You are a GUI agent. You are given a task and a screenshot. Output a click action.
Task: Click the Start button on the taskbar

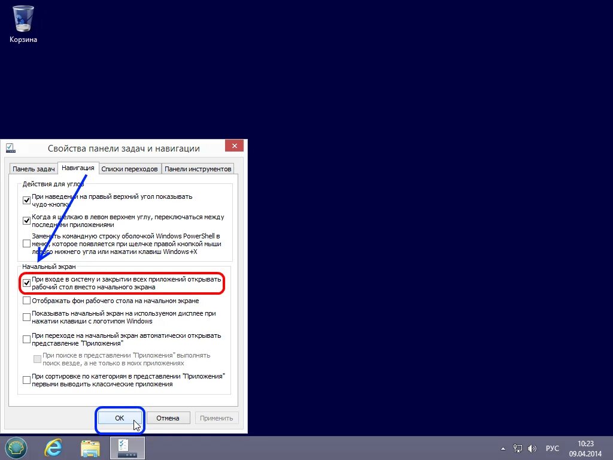(x=16, y=448)
